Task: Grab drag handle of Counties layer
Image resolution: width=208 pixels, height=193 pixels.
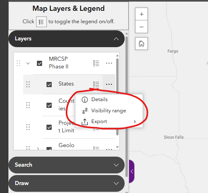Action: [28, 105]
